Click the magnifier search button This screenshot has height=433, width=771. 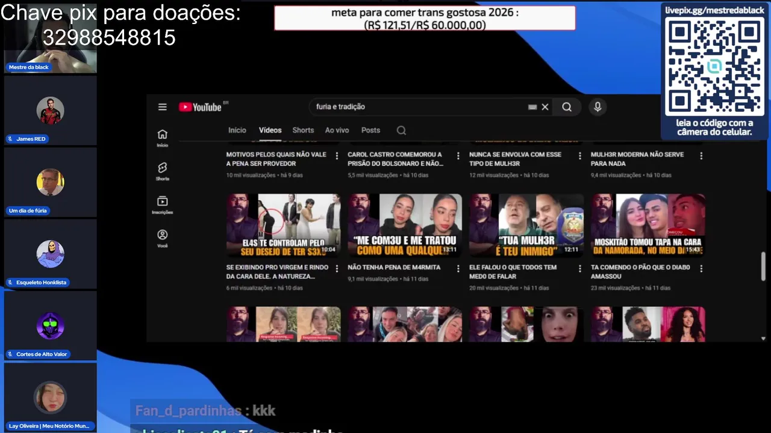(567, 107)
